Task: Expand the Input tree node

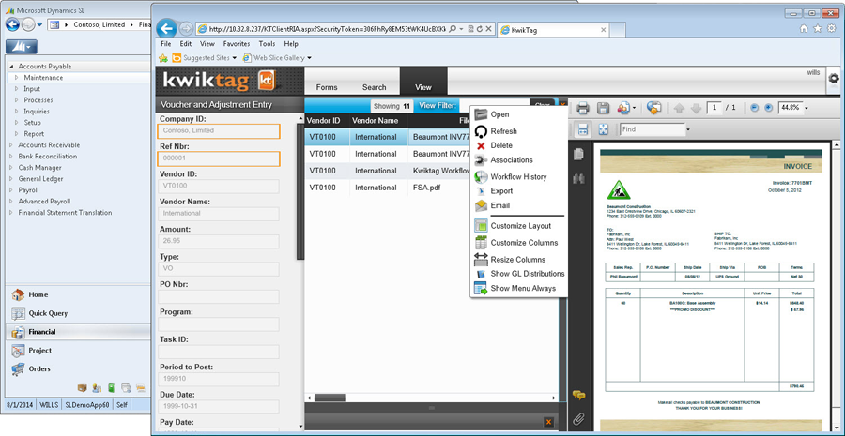Action: pyautogui.click(x=16, y=89)
